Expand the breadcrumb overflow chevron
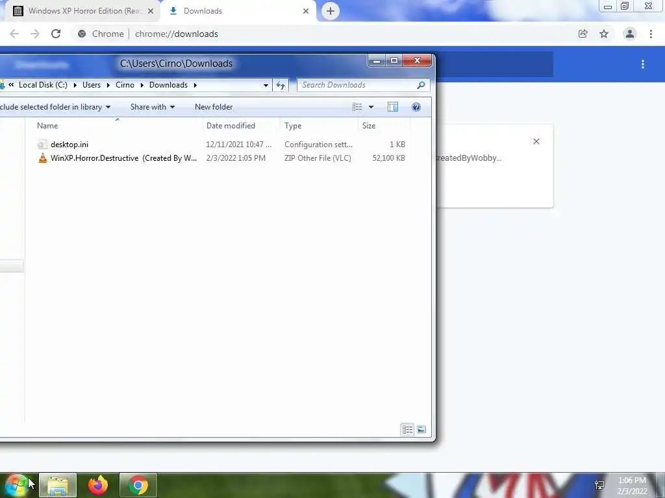This screenshot has height=498, width=665. 11,85
